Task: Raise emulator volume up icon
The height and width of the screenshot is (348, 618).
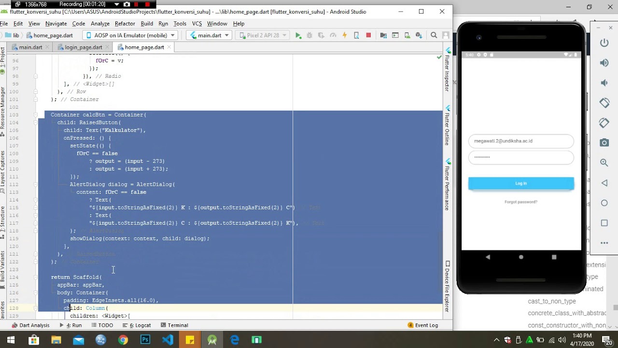Action: point(604,63)
